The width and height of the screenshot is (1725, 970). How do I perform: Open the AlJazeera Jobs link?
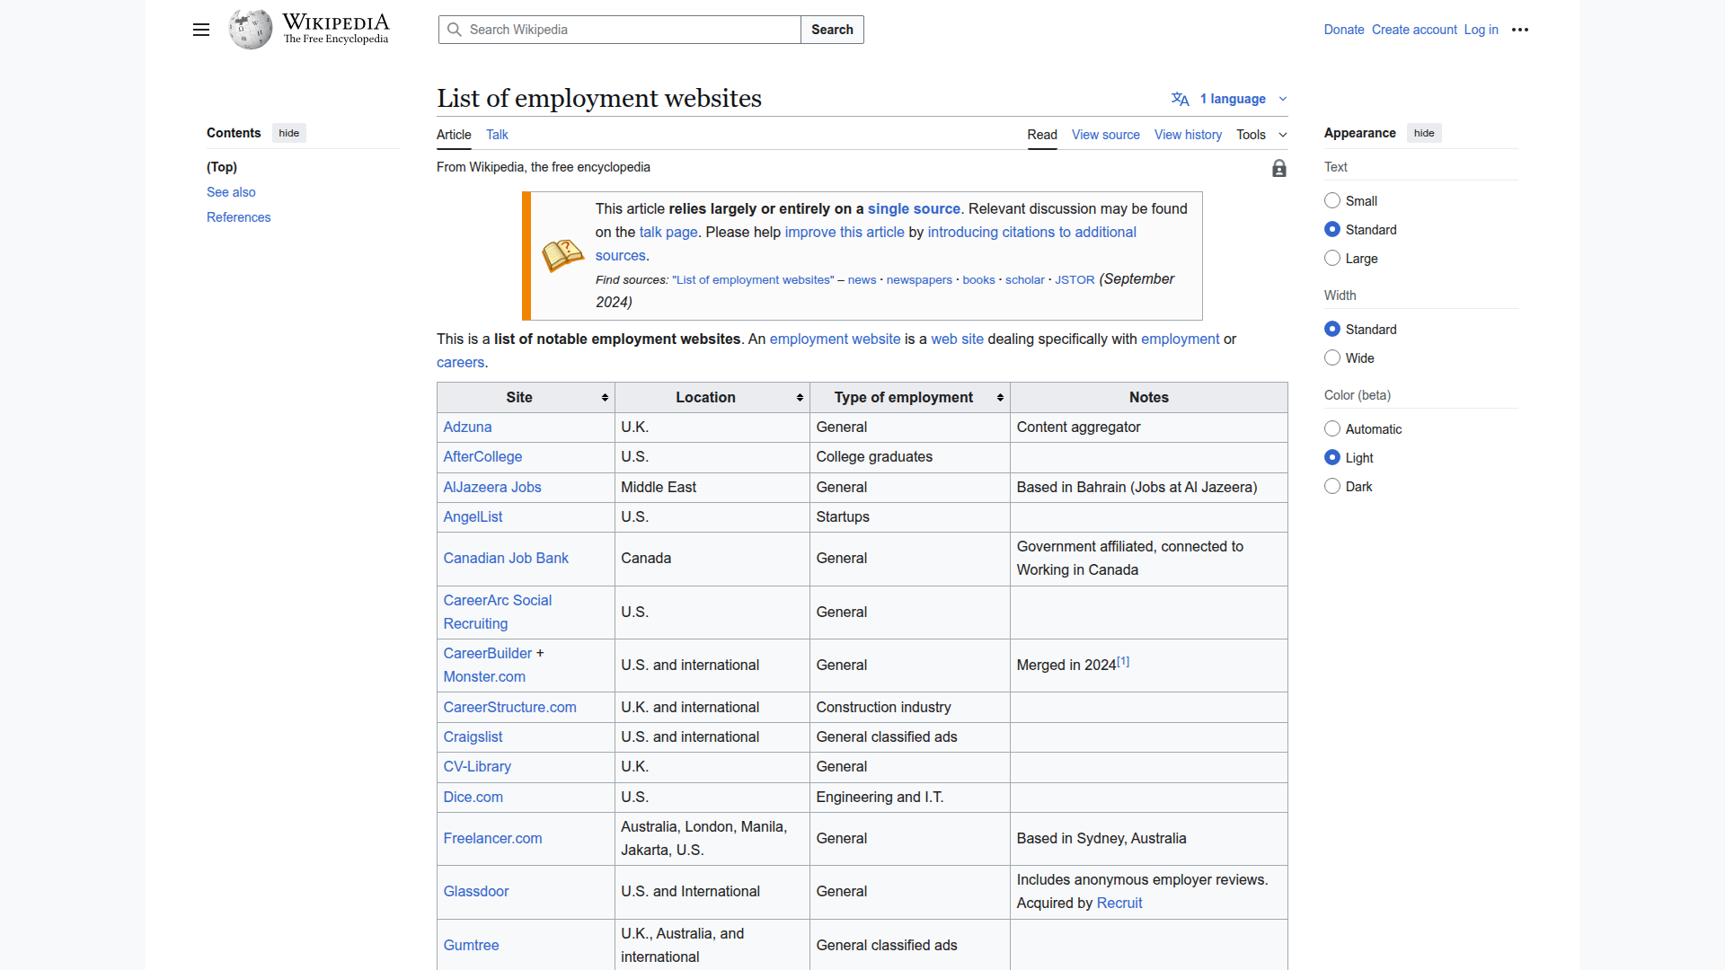(492, 487)
